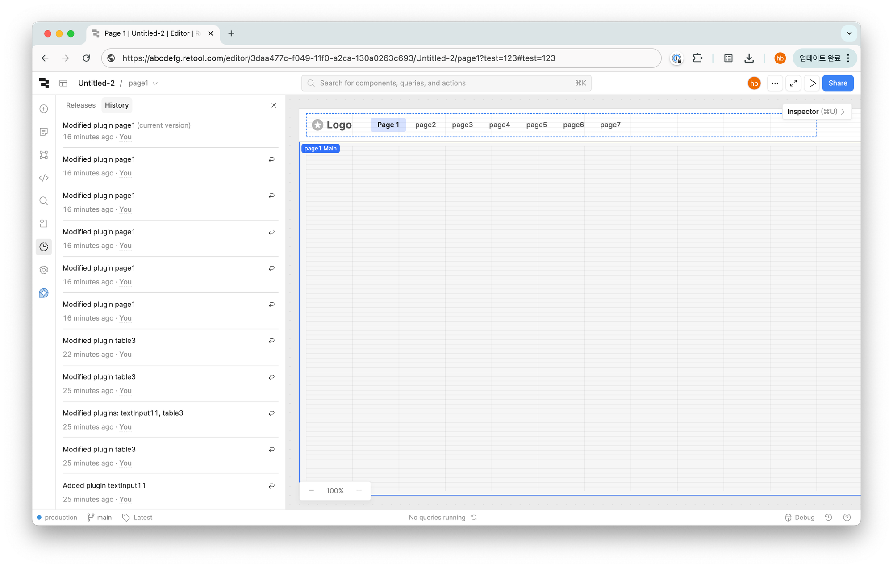Viewport: 893px width, 568px height.
Task: Open the component tree sidebar icon
Action: (x=44, y=155)
